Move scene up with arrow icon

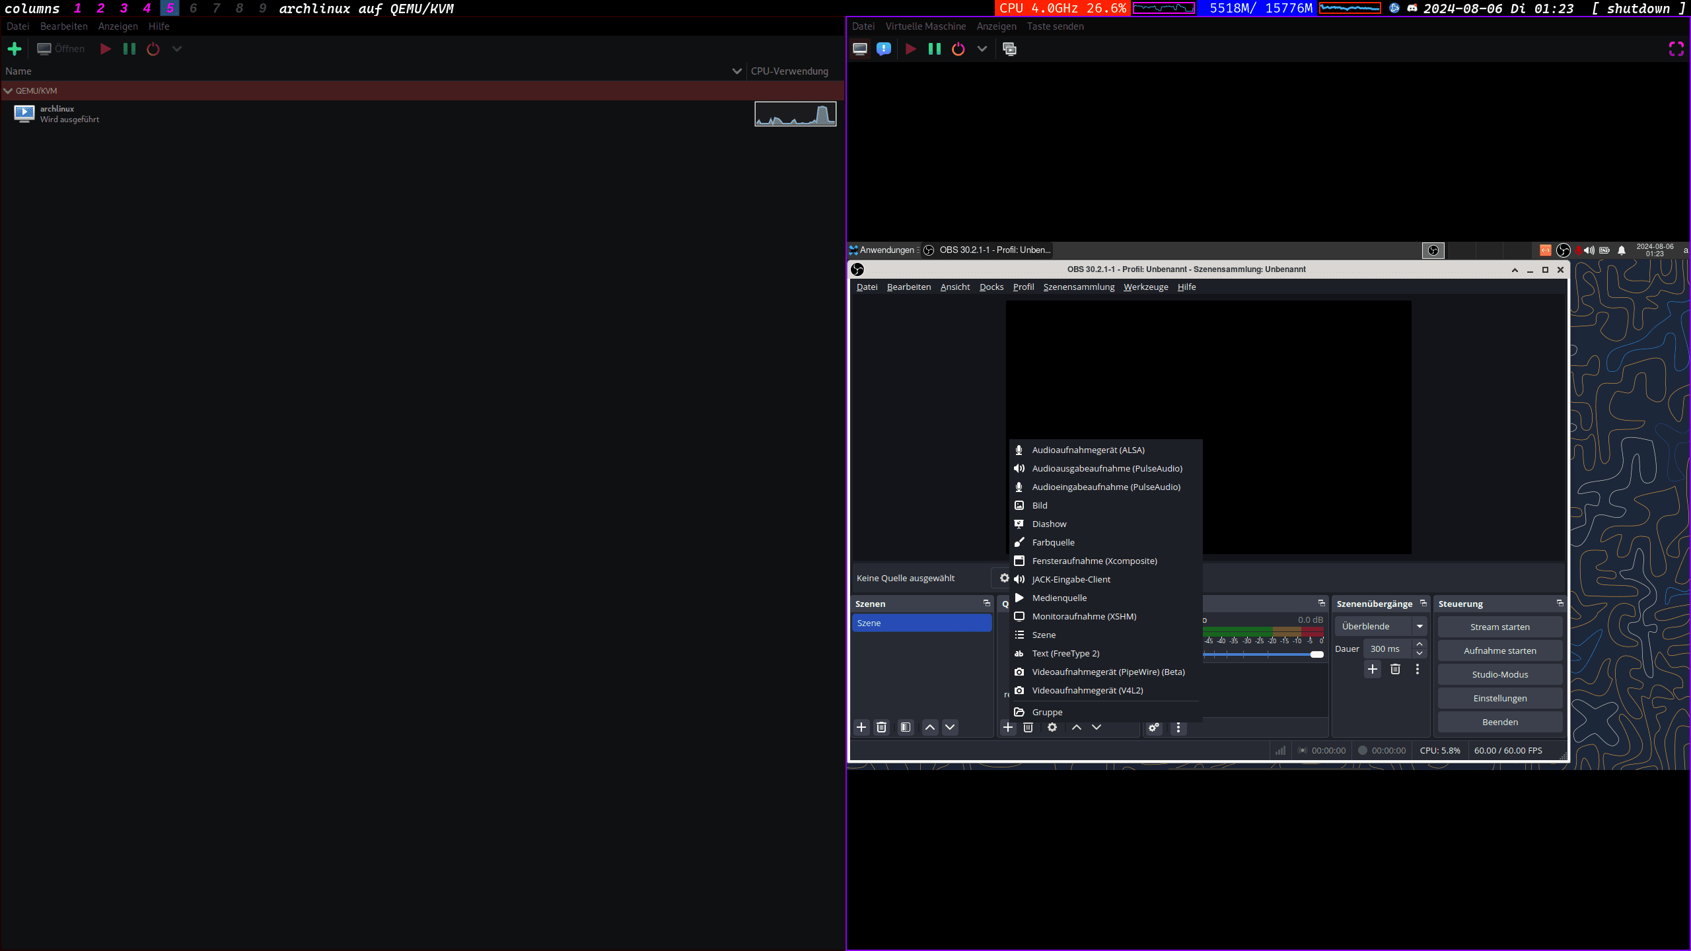pyautogui.click(x=930, y=727)
